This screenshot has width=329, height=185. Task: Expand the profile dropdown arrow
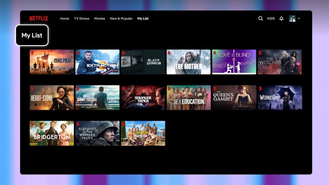(299, 18)
